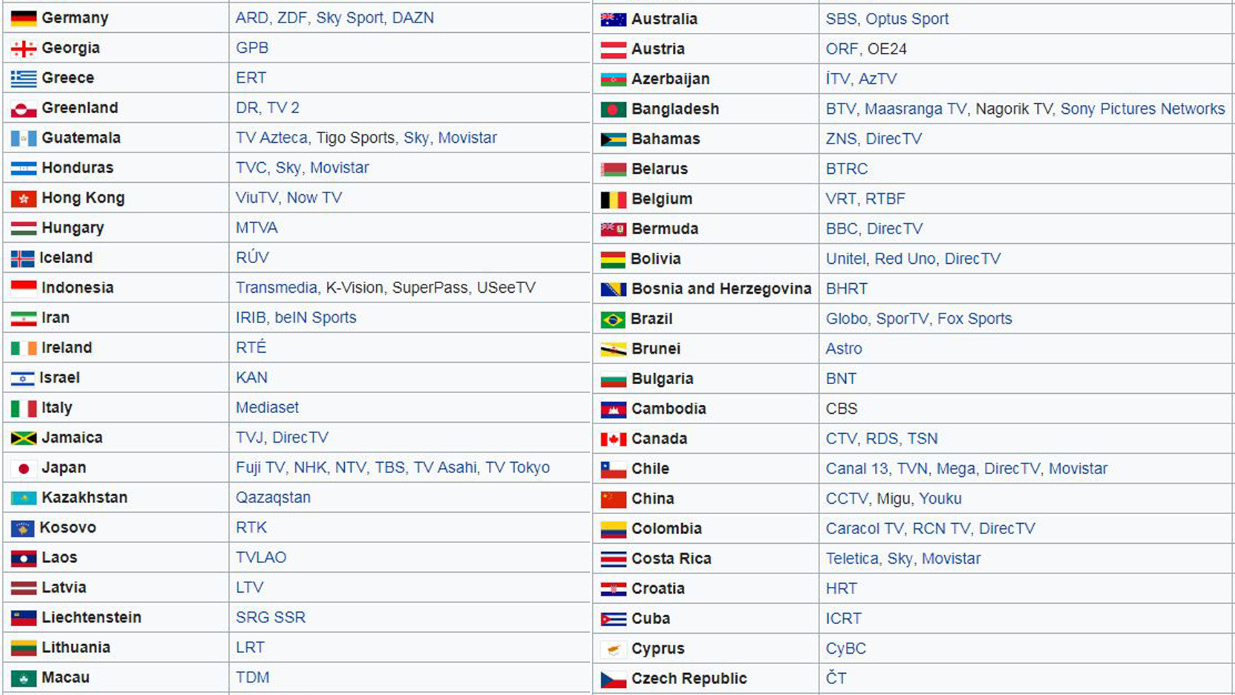Click the Brazil flag icon
Image resolution: width=1235 pixels, height=695 pixels.
point(613,319)
